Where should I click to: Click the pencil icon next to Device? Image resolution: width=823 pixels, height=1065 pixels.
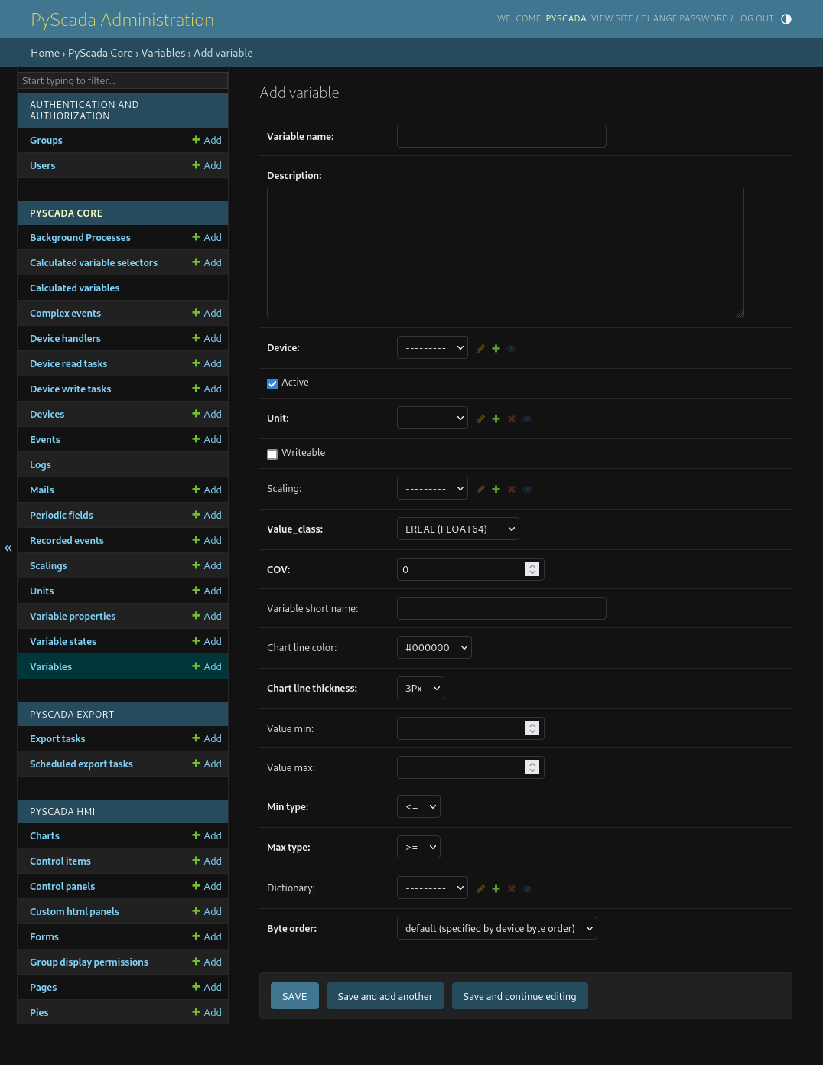point(480,349)
